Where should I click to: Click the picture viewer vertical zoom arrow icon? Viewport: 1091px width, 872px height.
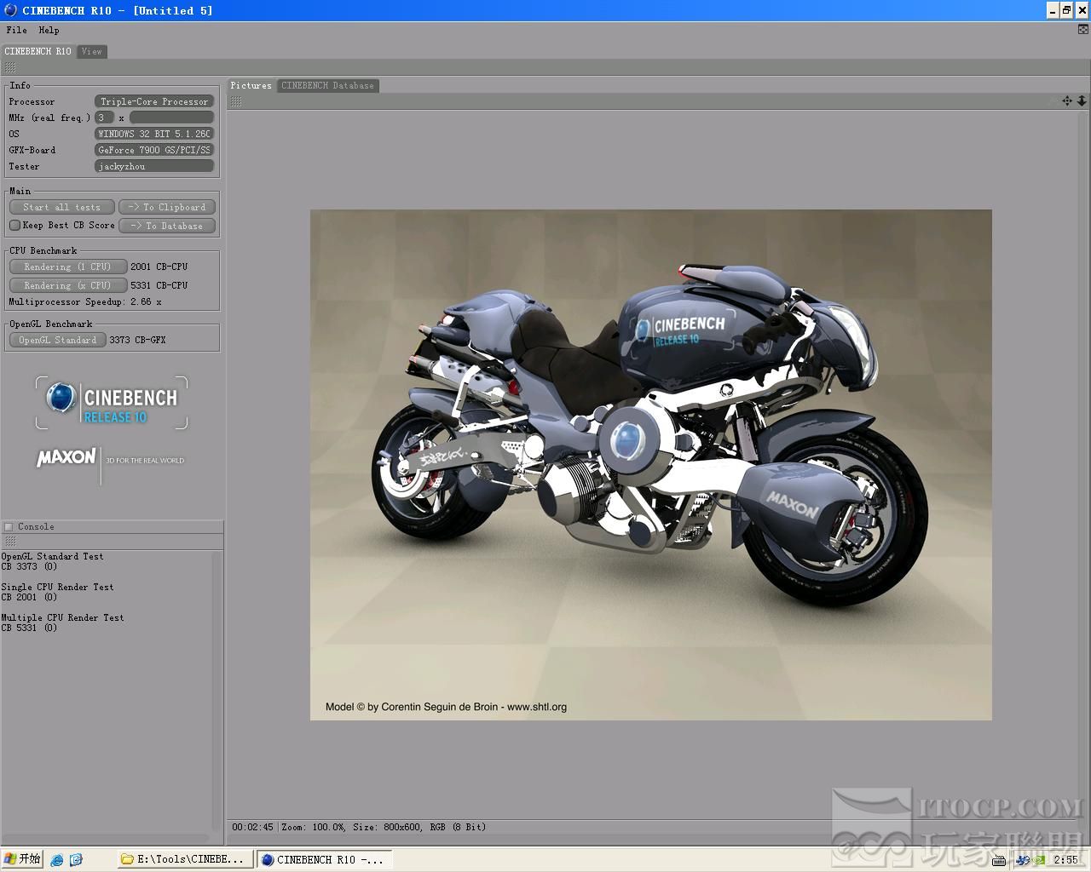point(1082,100)
